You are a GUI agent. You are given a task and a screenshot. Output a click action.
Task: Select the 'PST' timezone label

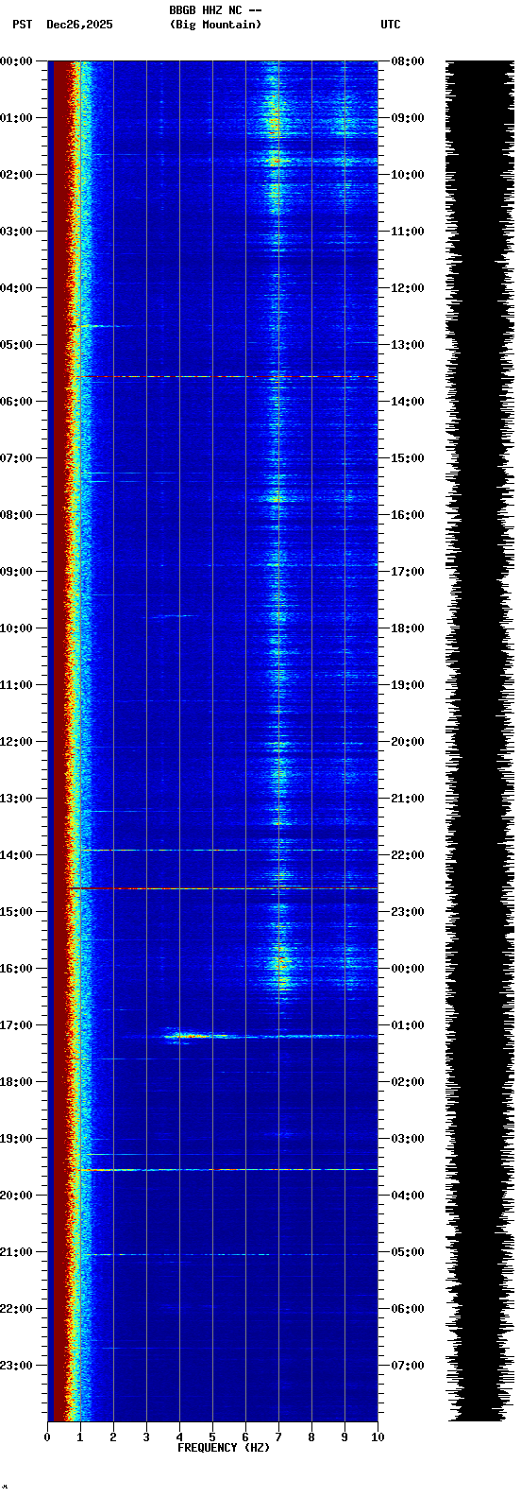click(22, 25)
